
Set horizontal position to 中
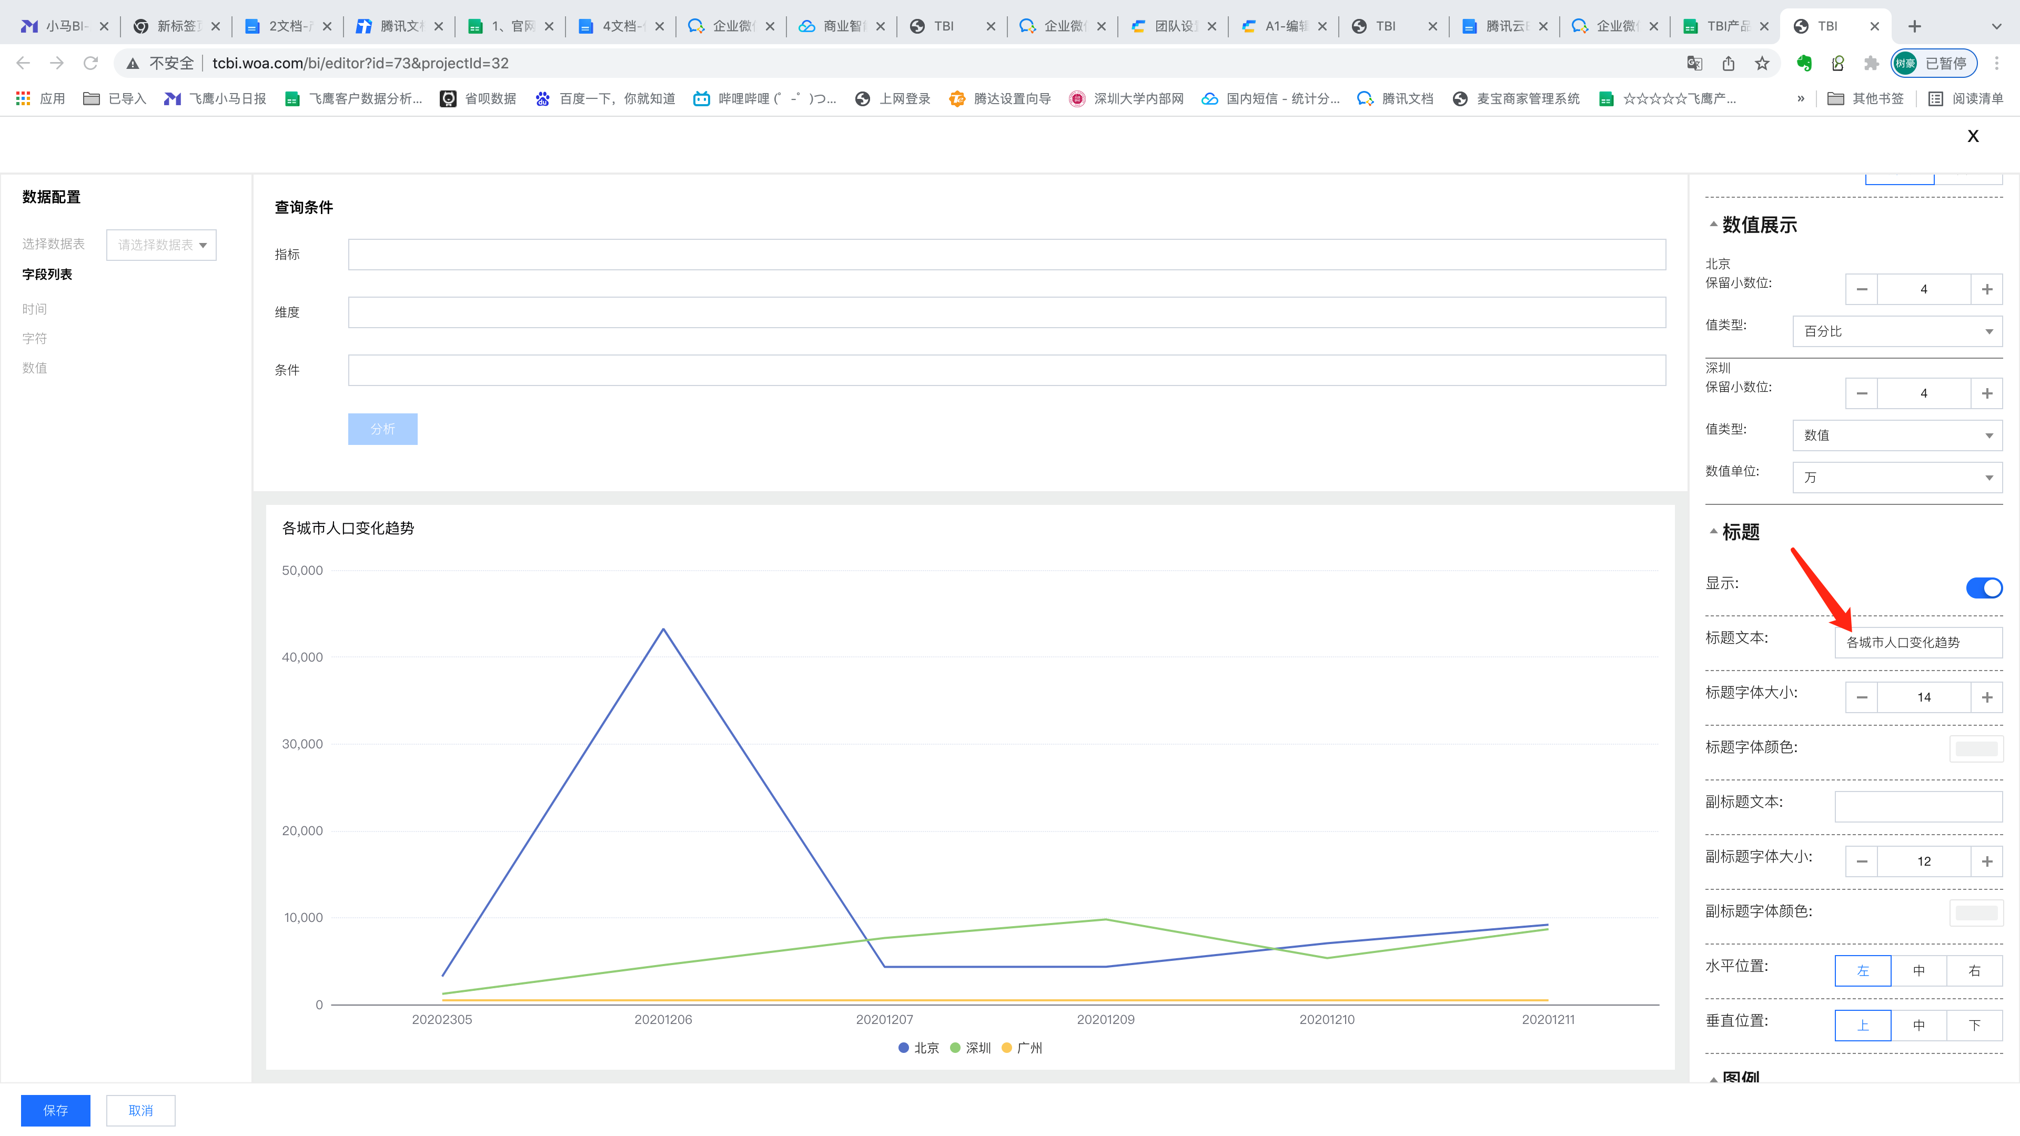(x=1918, y=970)
